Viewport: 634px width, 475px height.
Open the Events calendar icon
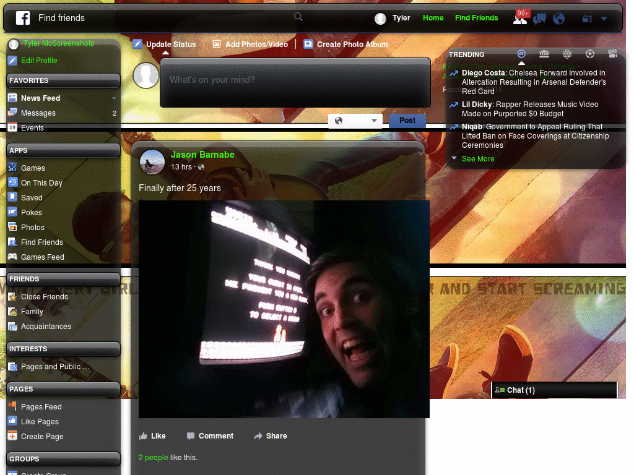[x=12, y=127]
